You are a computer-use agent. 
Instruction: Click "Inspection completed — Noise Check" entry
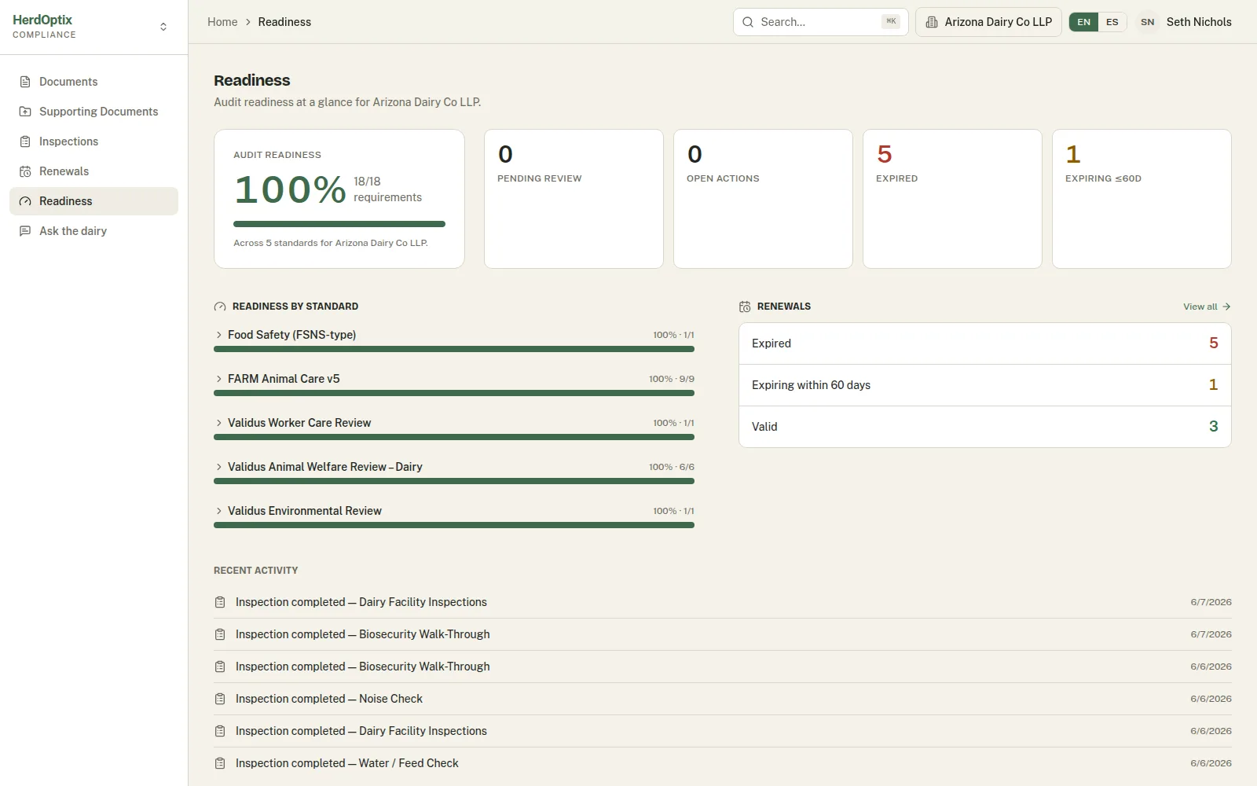tap(328, 699)
